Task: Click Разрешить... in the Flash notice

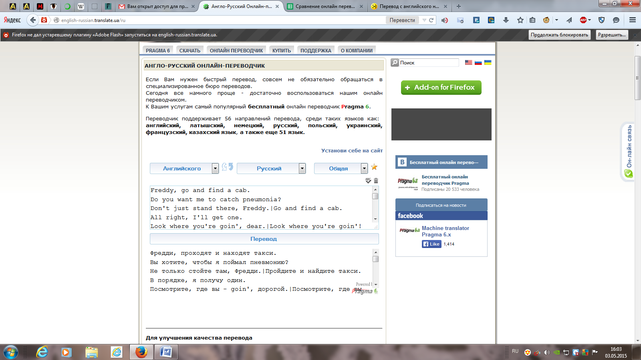Action: 612,35
